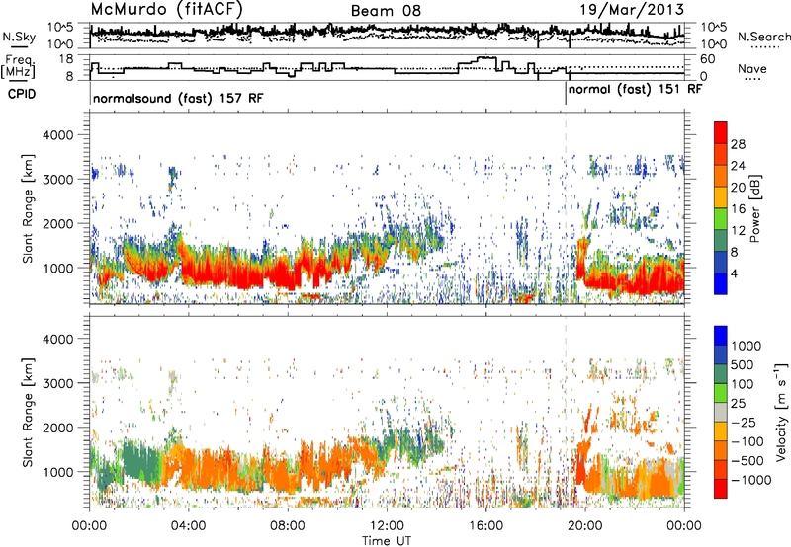Click the Time UT axis title

click(387, 541)
